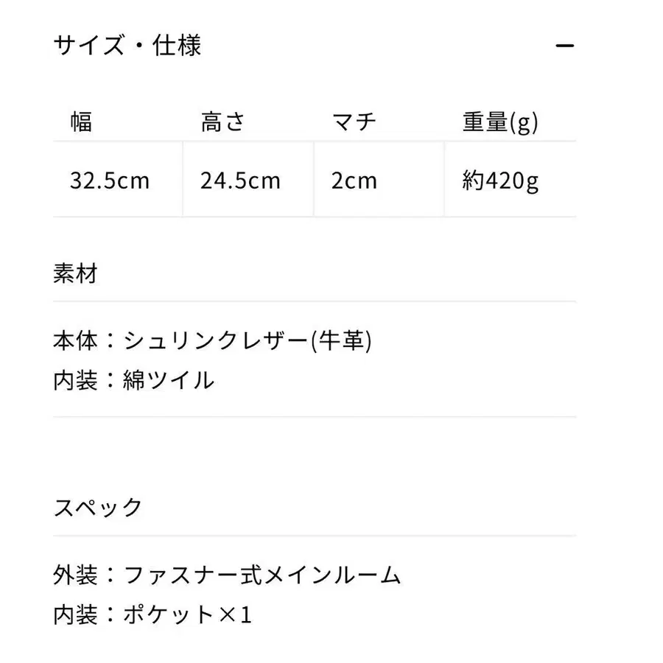Click the 本体 label under 素材

(x=75, y=341)
